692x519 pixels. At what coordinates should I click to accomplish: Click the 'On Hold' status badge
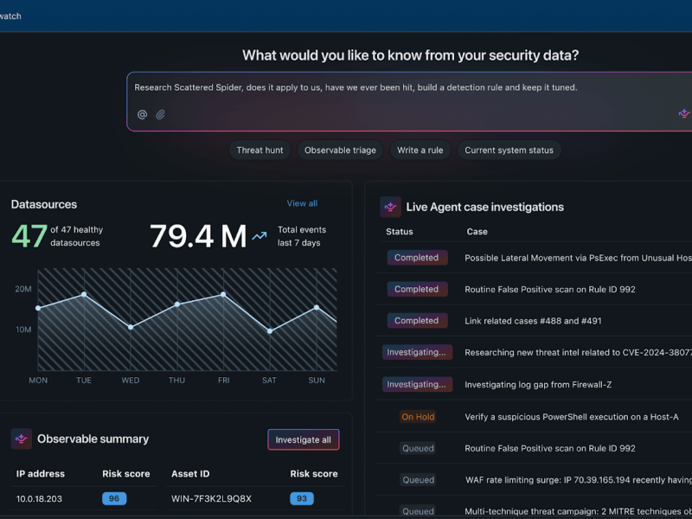click(418, 416)
